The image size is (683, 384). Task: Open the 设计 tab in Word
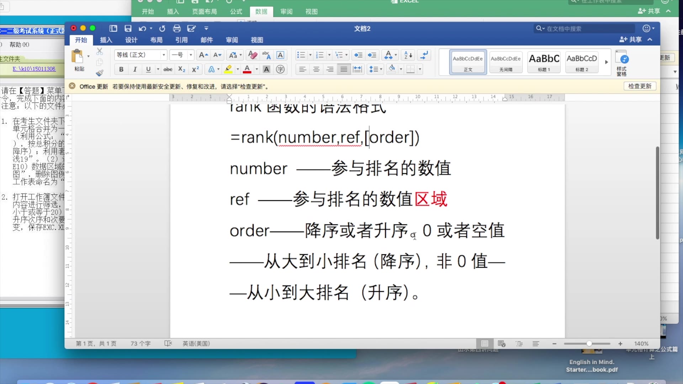click(131, 40)
